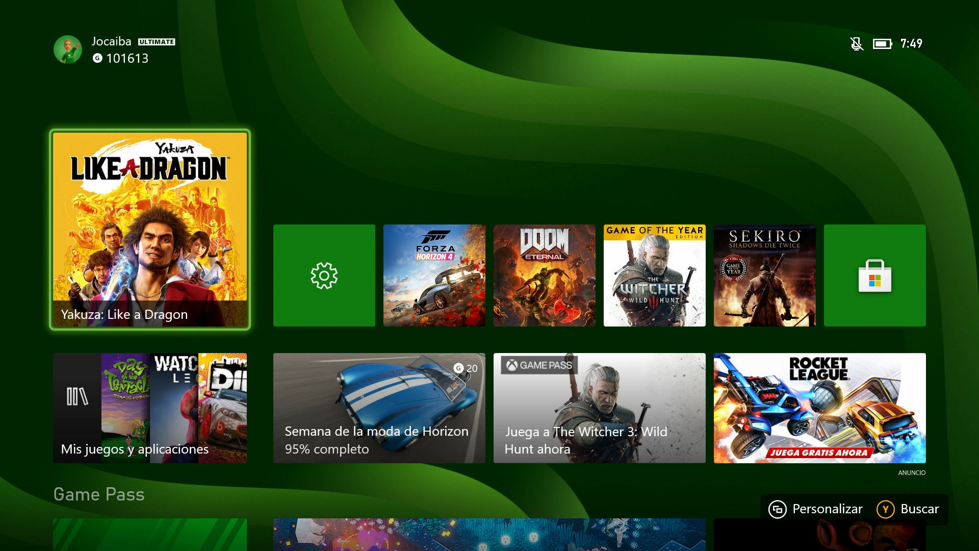
Task: Click the Gamerscore G icon
Action: [x=97, y=58]
